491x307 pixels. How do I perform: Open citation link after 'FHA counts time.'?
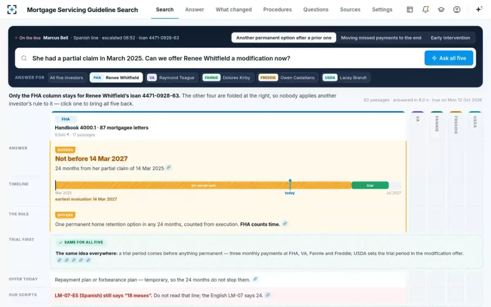285,224
